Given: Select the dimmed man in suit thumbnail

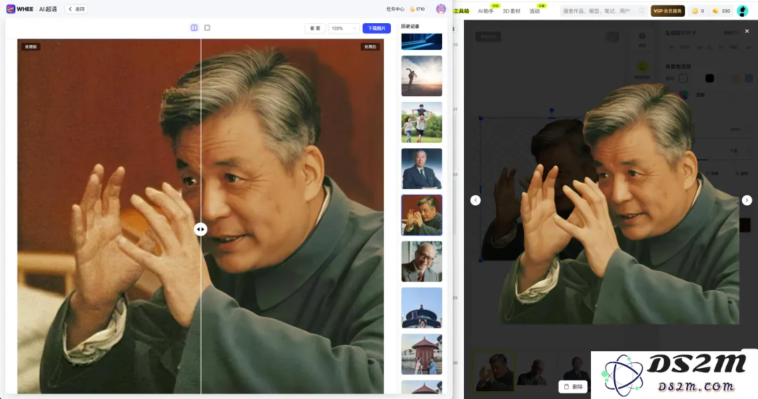Looking at the screenshot, I should [x=576, y=369].
